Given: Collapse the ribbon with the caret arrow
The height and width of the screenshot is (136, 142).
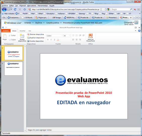Looking at the screenshot, I should click(135, 31).
